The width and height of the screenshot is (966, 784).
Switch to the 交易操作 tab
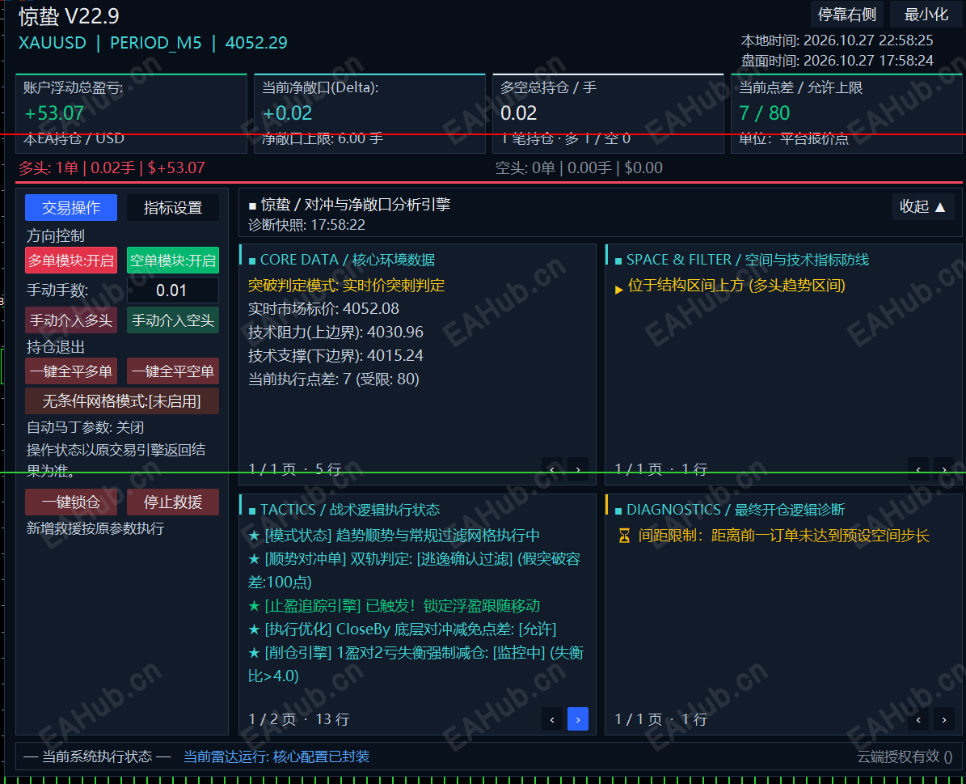(71, 208)
